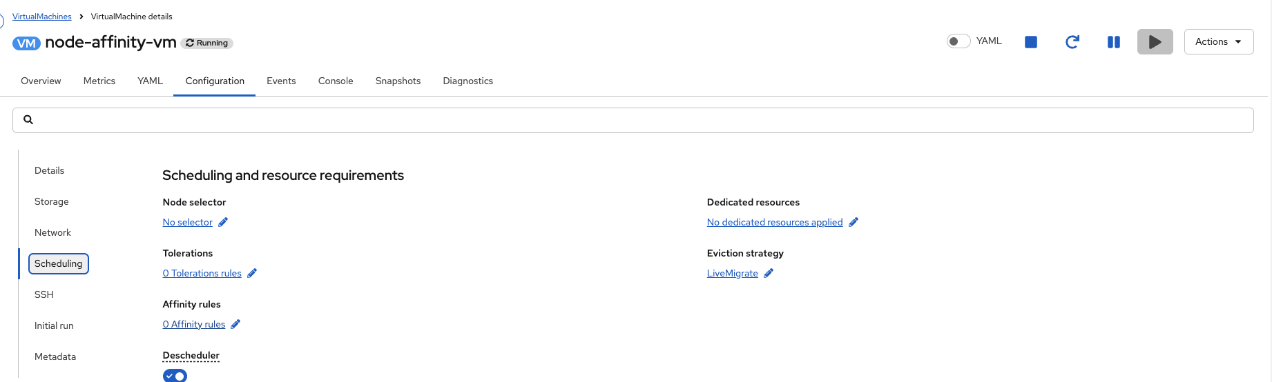Open the Actions dropdown menu

pos(1218,42)
